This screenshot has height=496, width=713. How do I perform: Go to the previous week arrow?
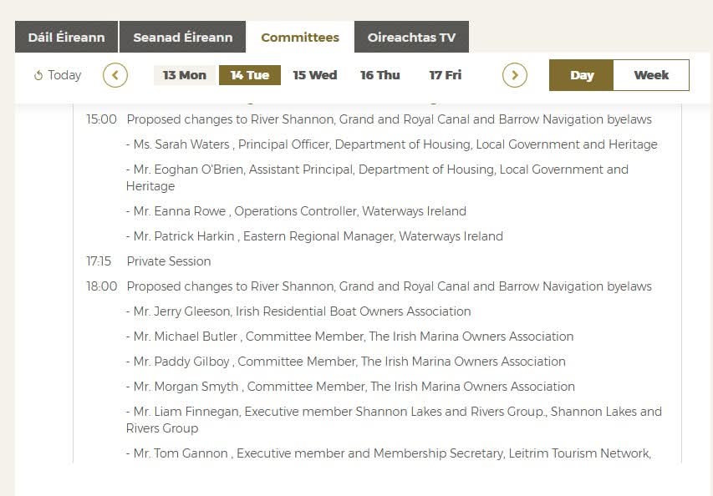pyautogui.click(x=115, y=75)
